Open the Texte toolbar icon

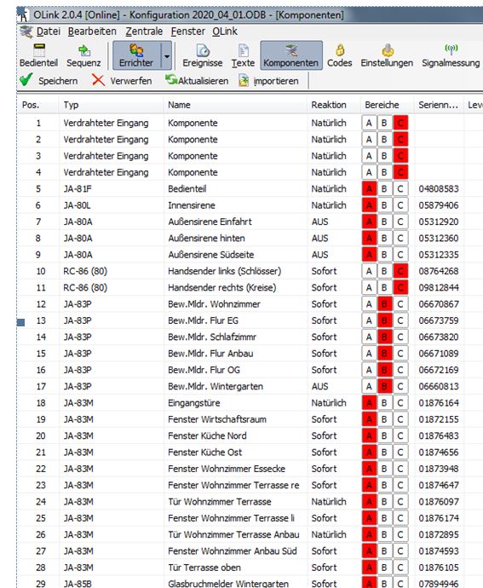pos(243,55)
